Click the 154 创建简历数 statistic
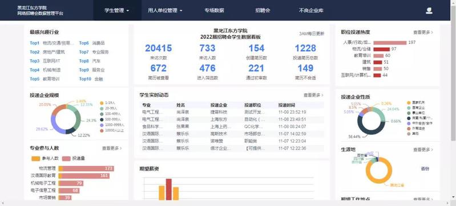 point(256,52)
